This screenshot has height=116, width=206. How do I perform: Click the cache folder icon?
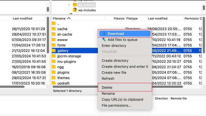click(x=54, y=29)
